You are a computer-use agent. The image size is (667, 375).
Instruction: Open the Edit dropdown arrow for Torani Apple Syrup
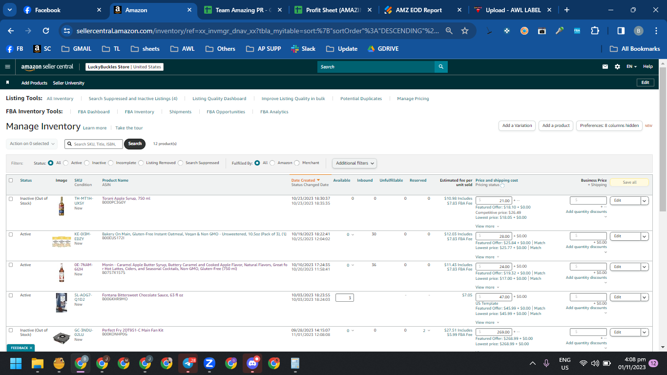click(x=645, y=201)
